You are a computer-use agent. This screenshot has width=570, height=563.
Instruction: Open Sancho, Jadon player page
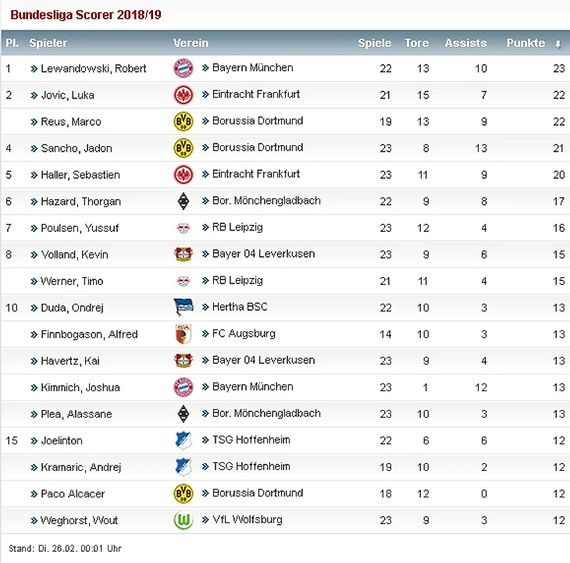tap(76, 148)
